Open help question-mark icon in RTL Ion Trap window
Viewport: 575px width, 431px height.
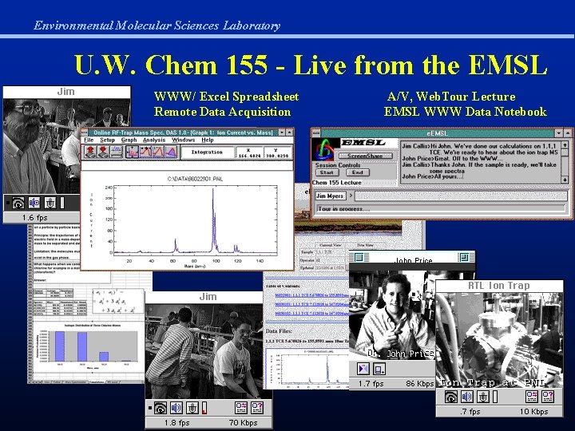pos(548,397)
